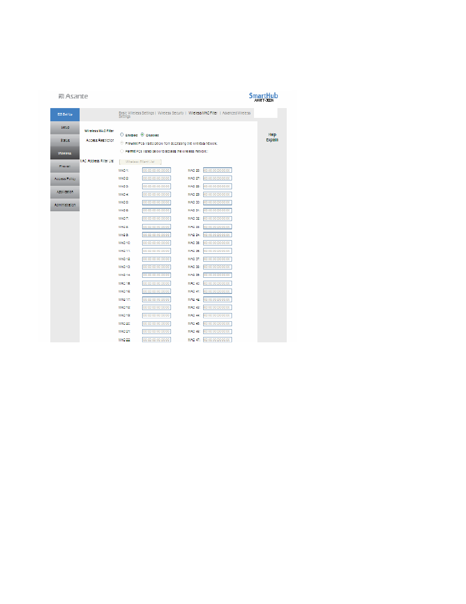Click the MAC 39 address field
This screenshot has width=466, height=604.
[x=217, y=275]
